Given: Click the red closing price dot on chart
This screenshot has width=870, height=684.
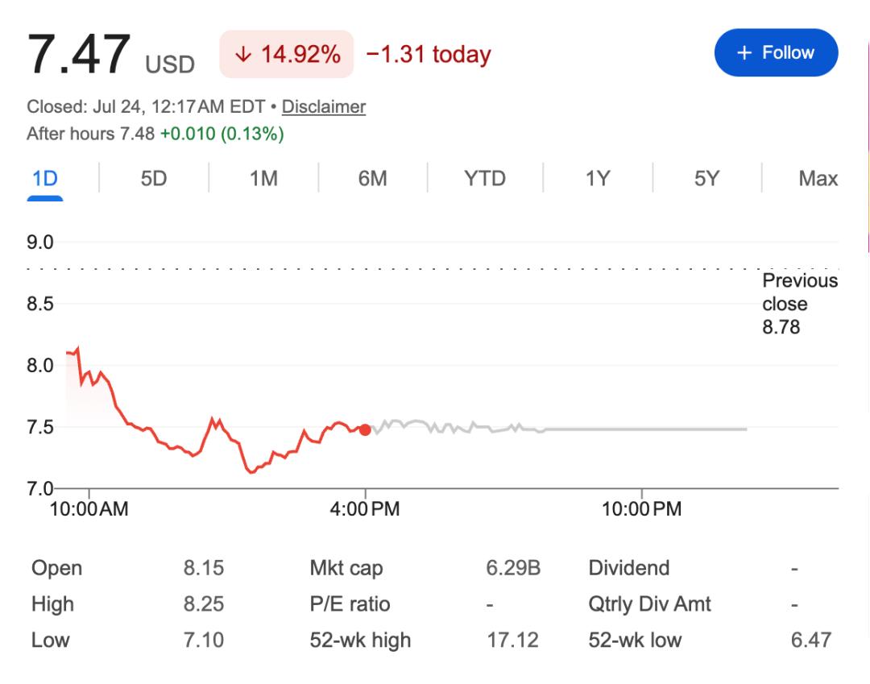Looking at the screenshot, I should point(365,430).
